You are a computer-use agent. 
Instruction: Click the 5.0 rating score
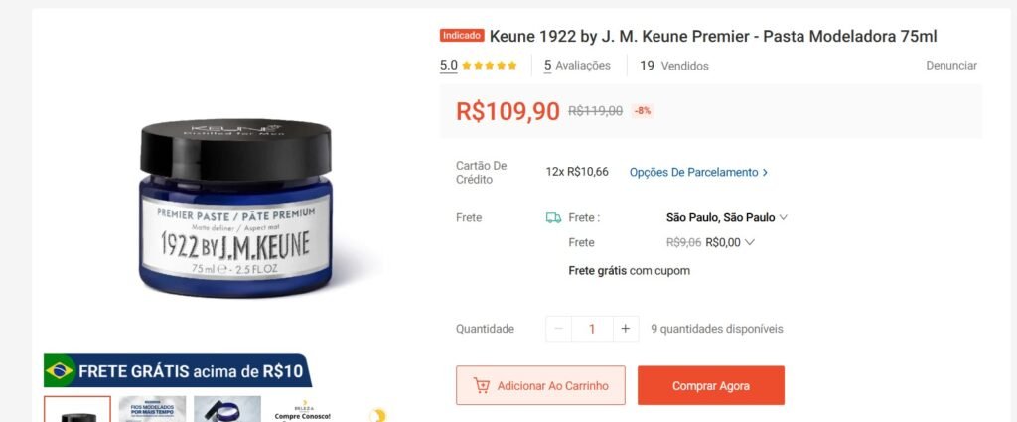click(x=448, y=66)
